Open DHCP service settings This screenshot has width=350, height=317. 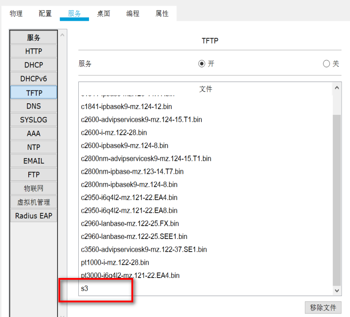coord(34,65)
